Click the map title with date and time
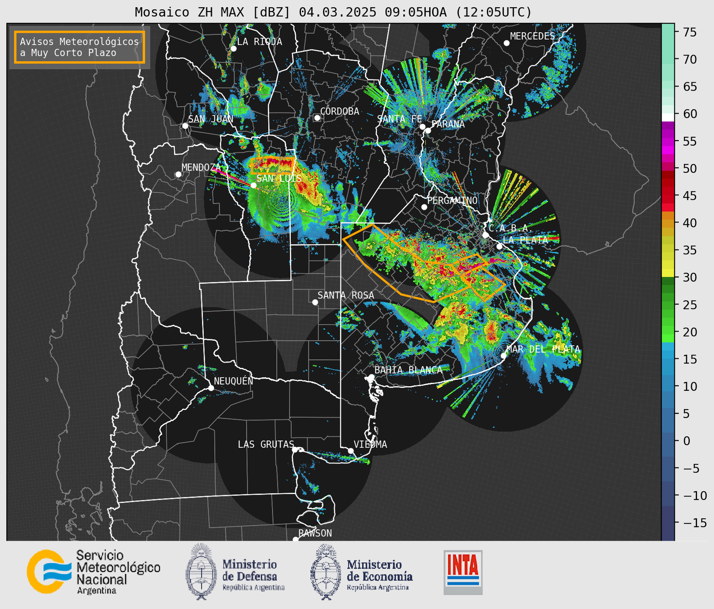714x609 pixels. coord(333,12)
